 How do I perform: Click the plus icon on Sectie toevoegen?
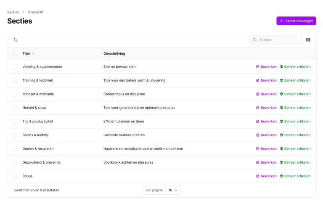tap(282, 21)
